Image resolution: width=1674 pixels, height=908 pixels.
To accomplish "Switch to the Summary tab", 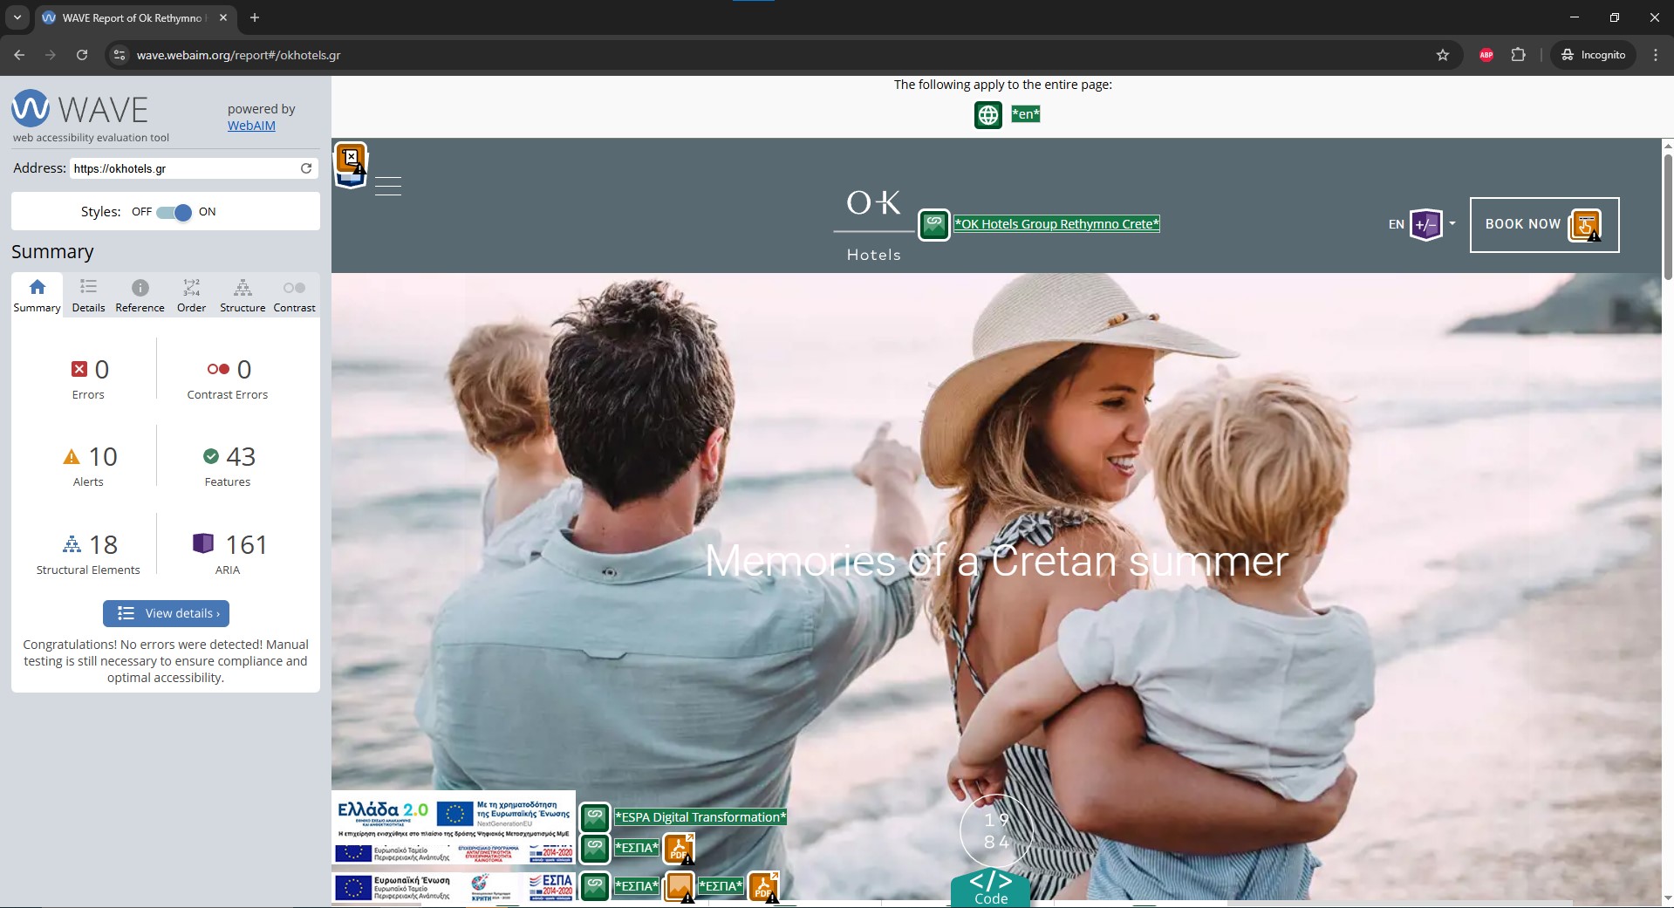I will click(x=37, y=295).
